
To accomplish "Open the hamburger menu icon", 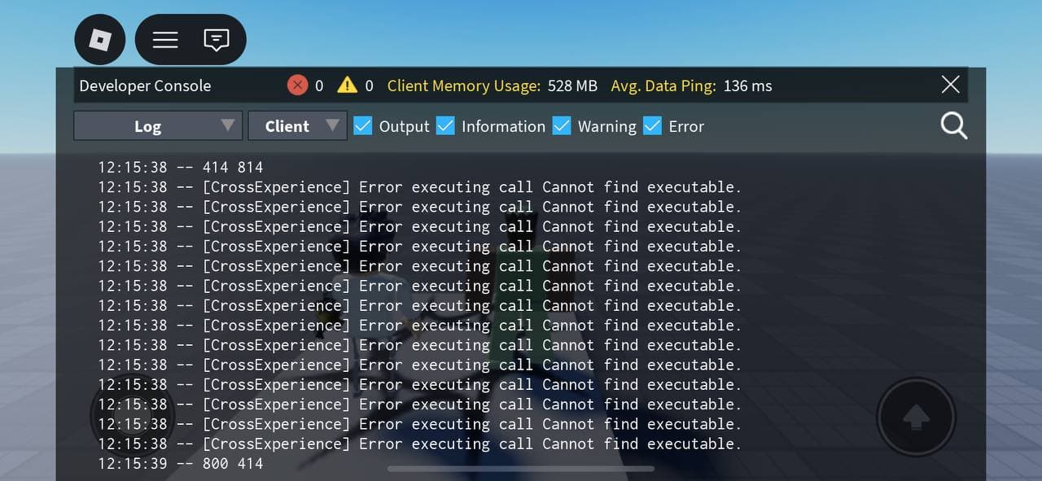I will pos(165,40).
